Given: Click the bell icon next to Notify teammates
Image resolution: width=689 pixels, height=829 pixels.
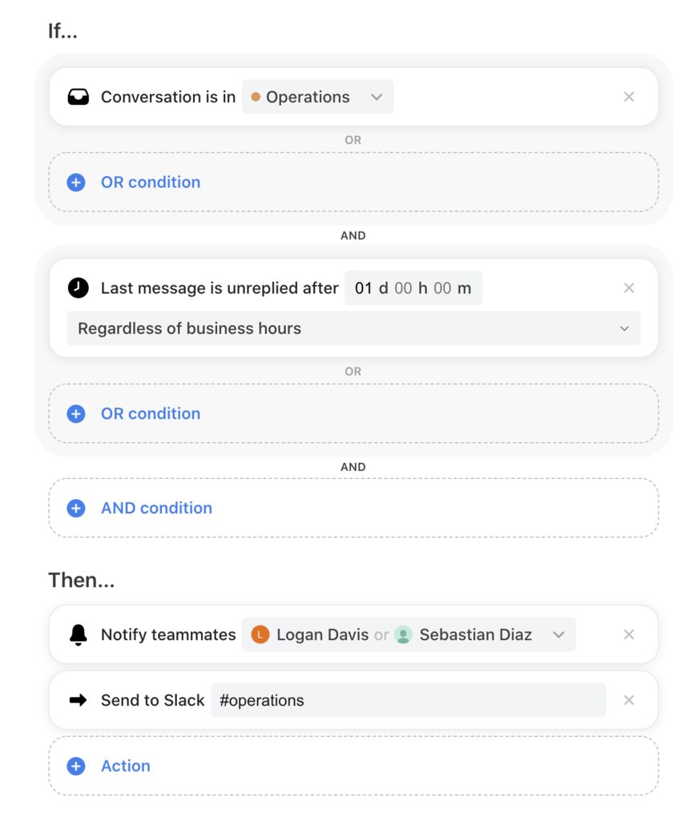Looking at the screenshot, I should pos(79,635).
